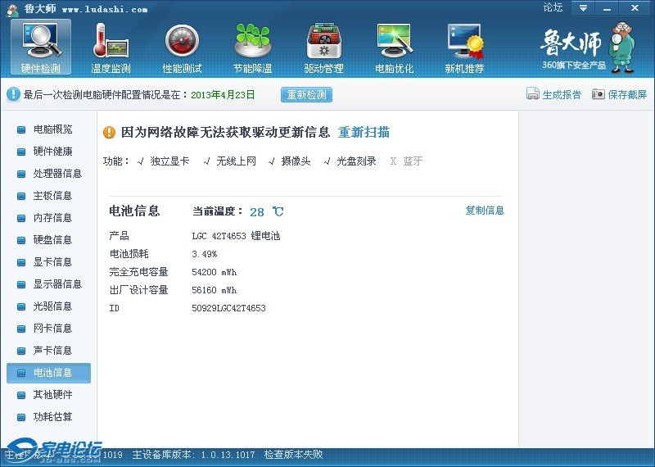Screen dimensions: 655x467
Task: Click the 重新扫描 rescan link
Action: [364, 132]
